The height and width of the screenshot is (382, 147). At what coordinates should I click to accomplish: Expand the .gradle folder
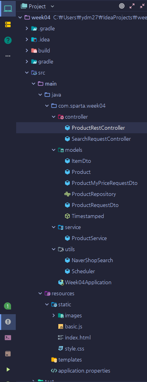coord(27,28)
